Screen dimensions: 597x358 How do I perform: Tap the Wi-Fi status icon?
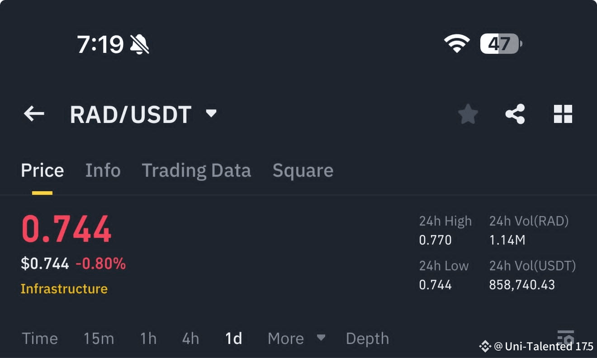[457, 43]
